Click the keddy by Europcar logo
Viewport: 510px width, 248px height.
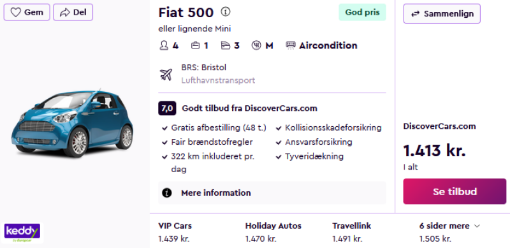22,232
